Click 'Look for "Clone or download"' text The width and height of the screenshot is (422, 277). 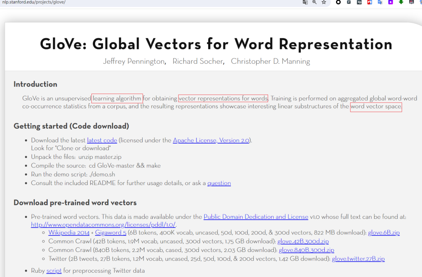(x=71, y=148)
